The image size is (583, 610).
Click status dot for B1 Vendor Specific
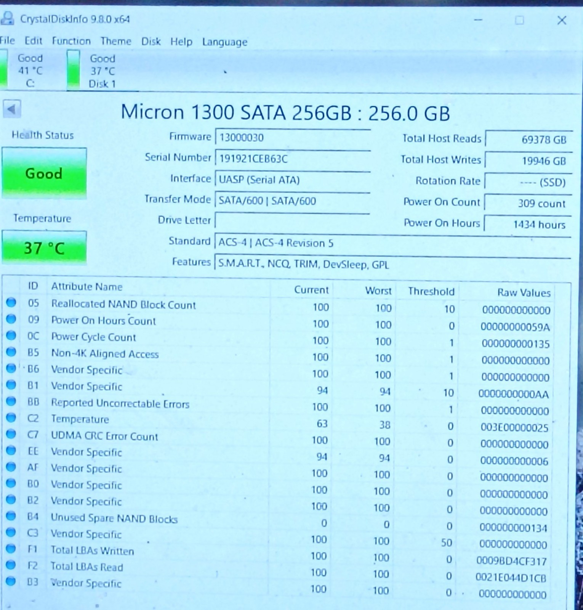(11, 385)
